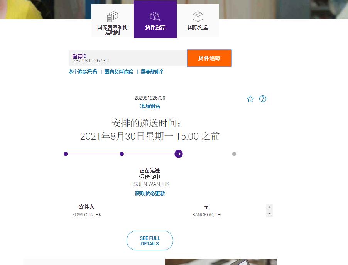Open the 国内货件追踪 link

118,72
